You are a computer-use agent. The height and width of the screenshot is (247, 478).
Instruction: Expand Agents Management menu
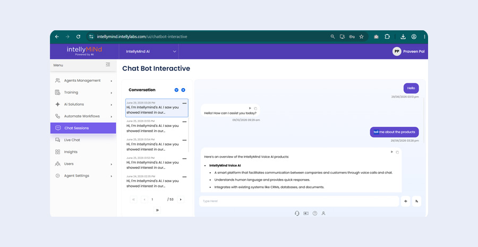pyautogui.click(x=83, y=81)
